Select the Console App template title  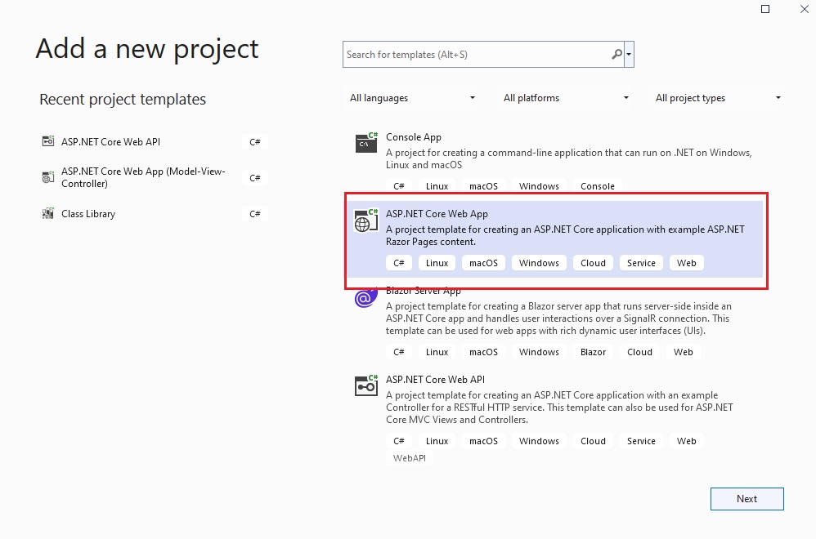(x=413, y=137)
